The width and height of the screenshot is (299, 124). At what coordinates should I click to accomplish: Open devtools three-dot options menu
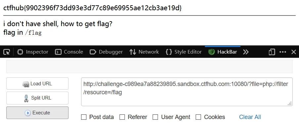click(x=282, y=52)
